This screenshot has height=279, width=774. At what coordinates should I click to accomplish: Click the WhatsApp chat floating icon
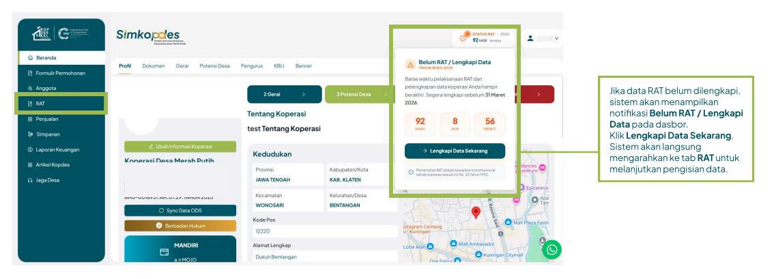point(552,250)
